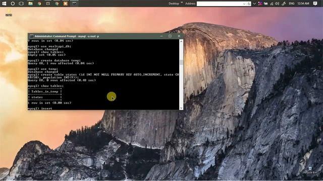Viewport: 323px width, 181px height.
Task: Click the 'create database temp;' command line
Action: (55, 60)
